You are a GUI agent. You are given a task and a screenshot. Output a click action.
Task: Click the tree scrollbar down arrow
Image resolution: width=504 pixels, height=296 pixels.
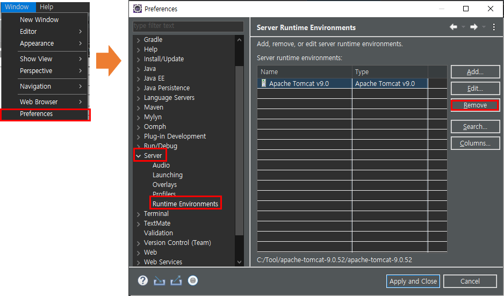point(239,262)
